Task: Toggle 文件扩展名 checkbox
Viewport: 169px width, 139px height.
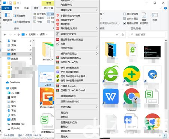Action: [x=125, y=18]
